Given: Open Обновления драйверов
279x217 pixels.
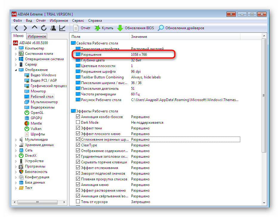Looking at the screenshot, I should pos(181,28).
